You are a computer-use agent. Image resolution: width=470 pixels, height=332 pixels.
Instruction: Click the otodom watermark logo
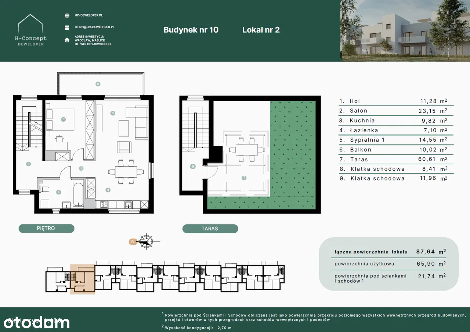coord(36,322)
